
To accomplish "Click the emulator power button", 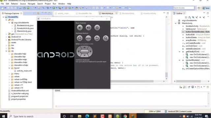I will [97, 28].
